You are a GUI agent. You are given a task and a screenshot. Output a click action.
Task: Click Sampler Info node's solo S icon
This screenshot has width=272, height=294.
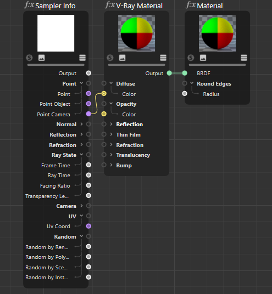(x=29, y=58)
